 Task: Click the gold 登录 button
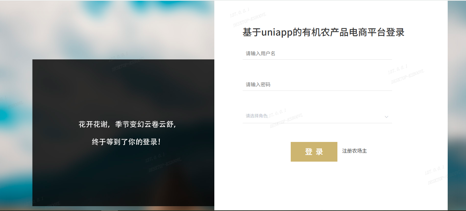(314, 152)
